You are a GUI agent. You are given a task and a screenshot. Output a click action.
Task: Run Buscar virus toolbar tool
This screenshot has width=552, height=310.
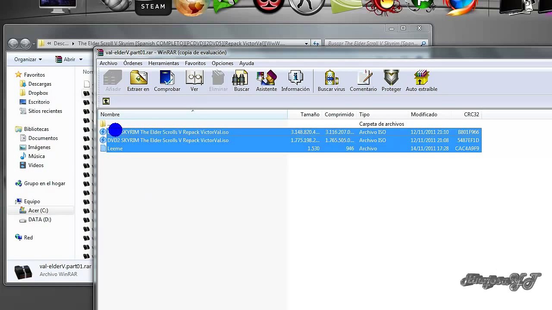coord(331,81)
